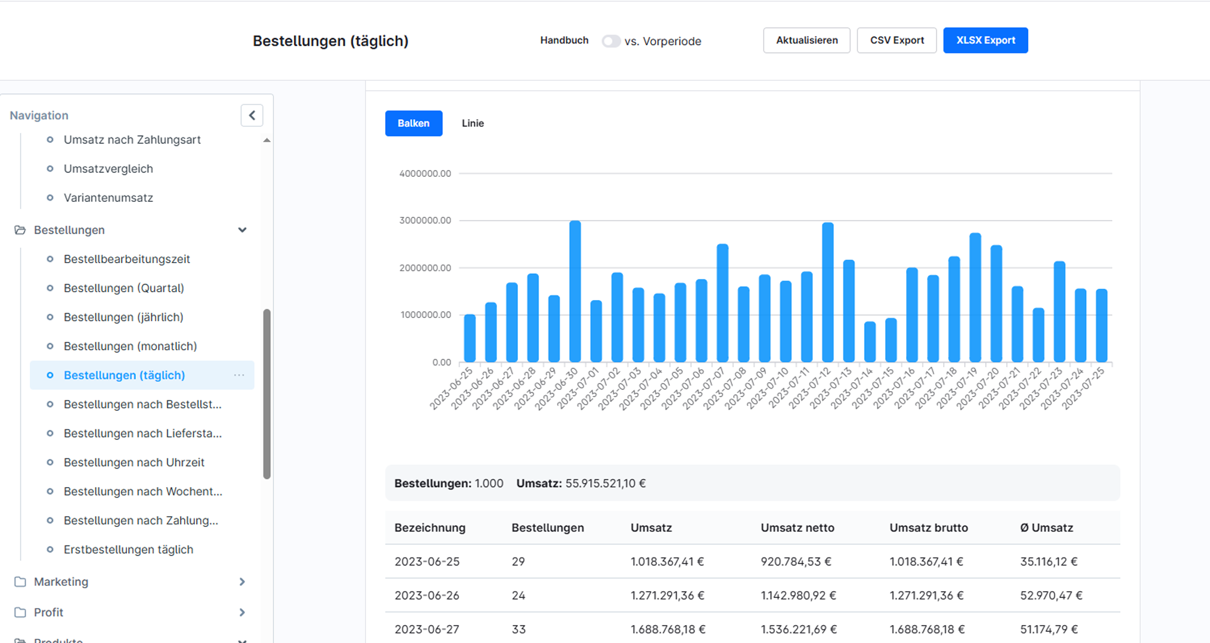
Task: Select Bestellungen (monatlich) in navigation
Action: click(130, 347)
